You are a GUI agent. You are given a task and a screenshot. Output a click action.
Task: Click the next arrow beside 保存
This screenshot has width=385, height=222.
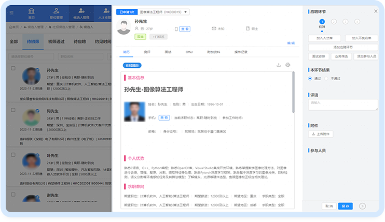coord(362,206)
